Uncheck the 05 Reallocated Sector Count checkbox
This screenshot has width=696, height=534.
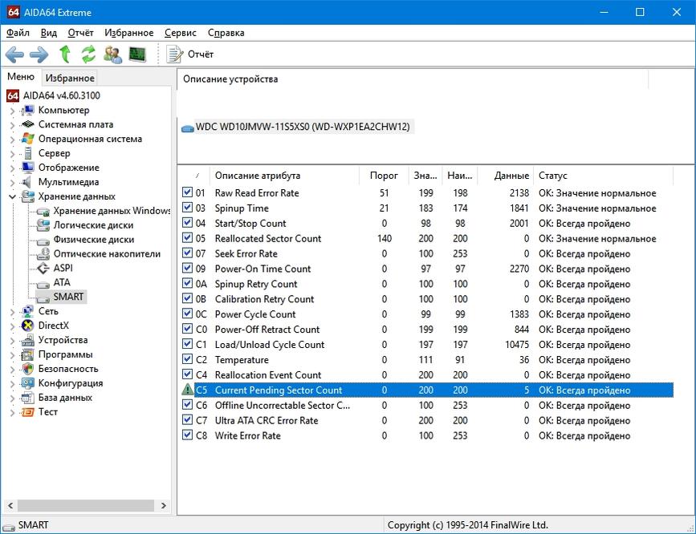pyautogui.click(x=187, y=237)
